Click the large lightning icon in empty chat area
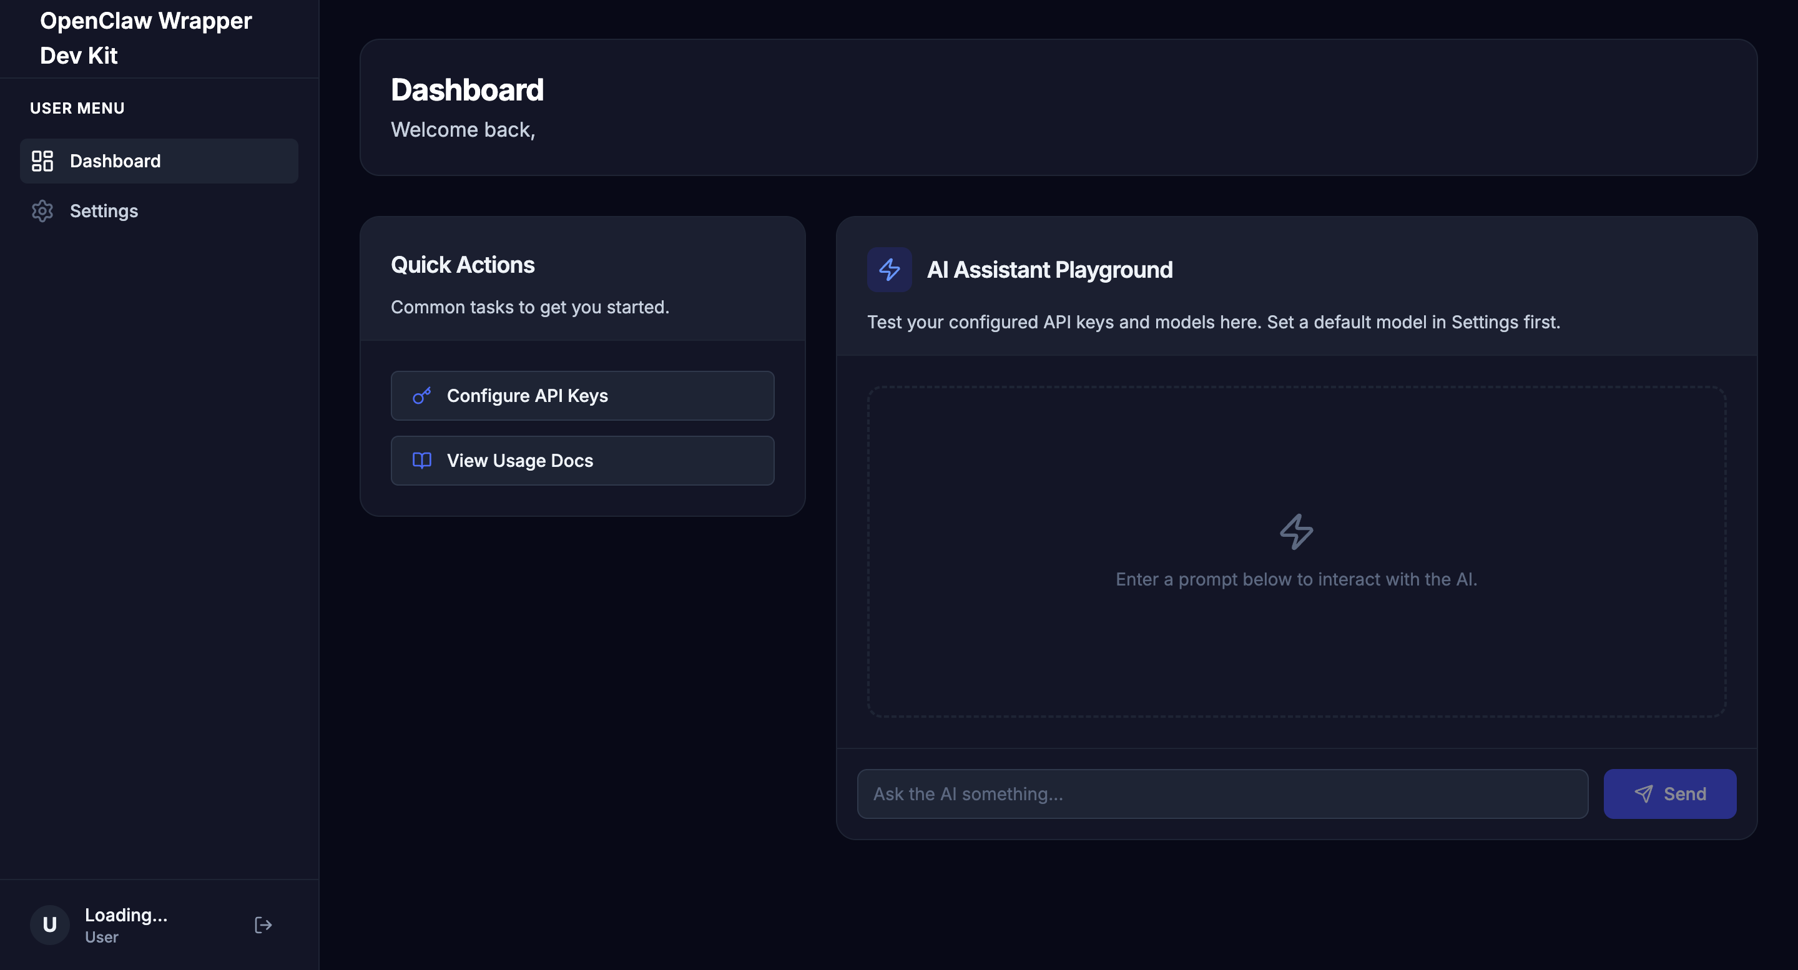The image size is (1798, 970). [x=1296, y=532]
